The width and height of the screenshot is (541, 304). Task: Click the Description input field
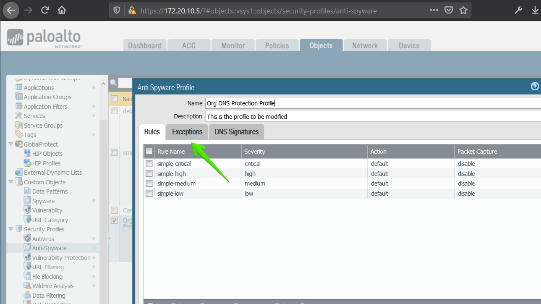pyautogui.click(x=373, y=116)
